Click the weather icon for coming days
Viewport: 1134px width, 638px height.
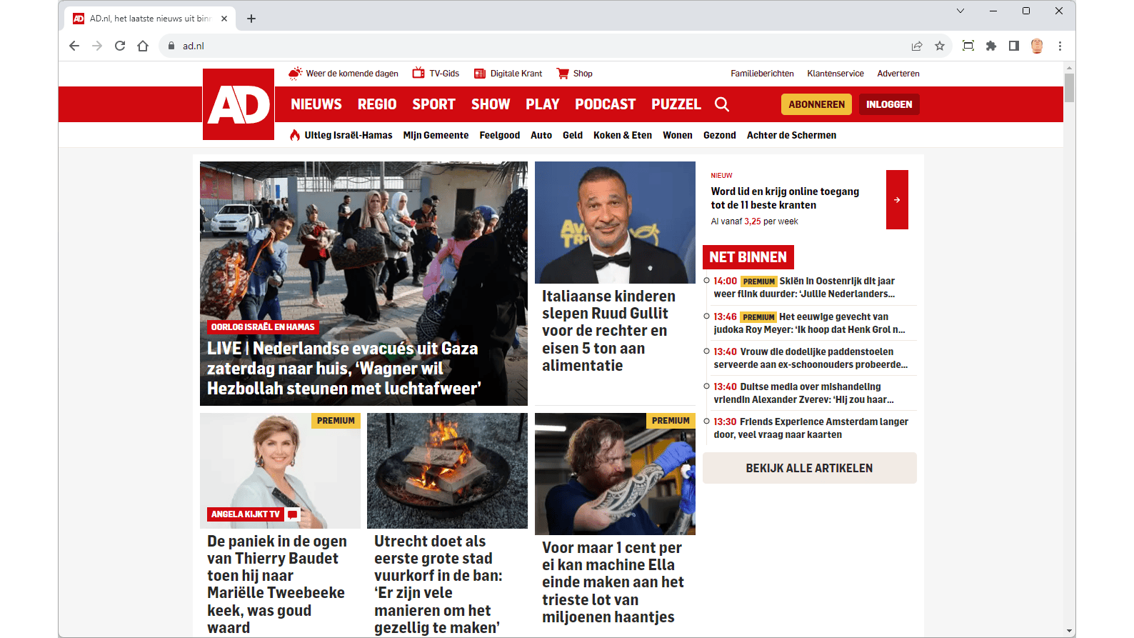point(295,73)
